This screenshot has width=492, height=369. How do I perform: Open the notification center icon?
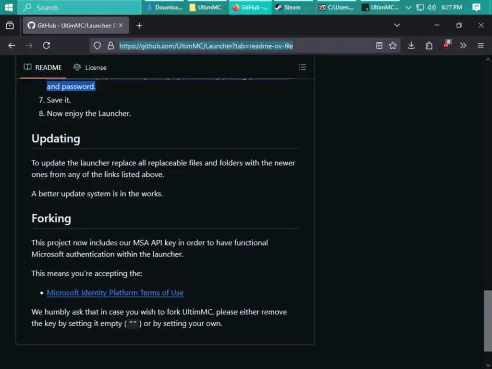pos(476,8)
